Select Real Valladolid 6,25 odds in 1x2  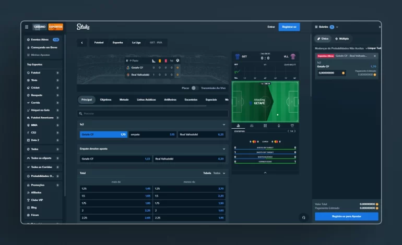click(x=202, y=134)
